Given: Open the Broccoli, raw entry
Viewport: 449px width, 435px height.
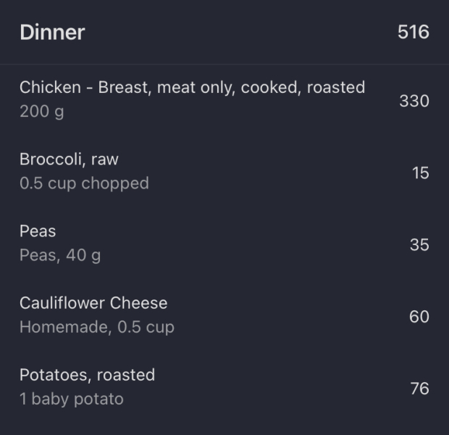Looking at the screenshot, I should (69, 159).
